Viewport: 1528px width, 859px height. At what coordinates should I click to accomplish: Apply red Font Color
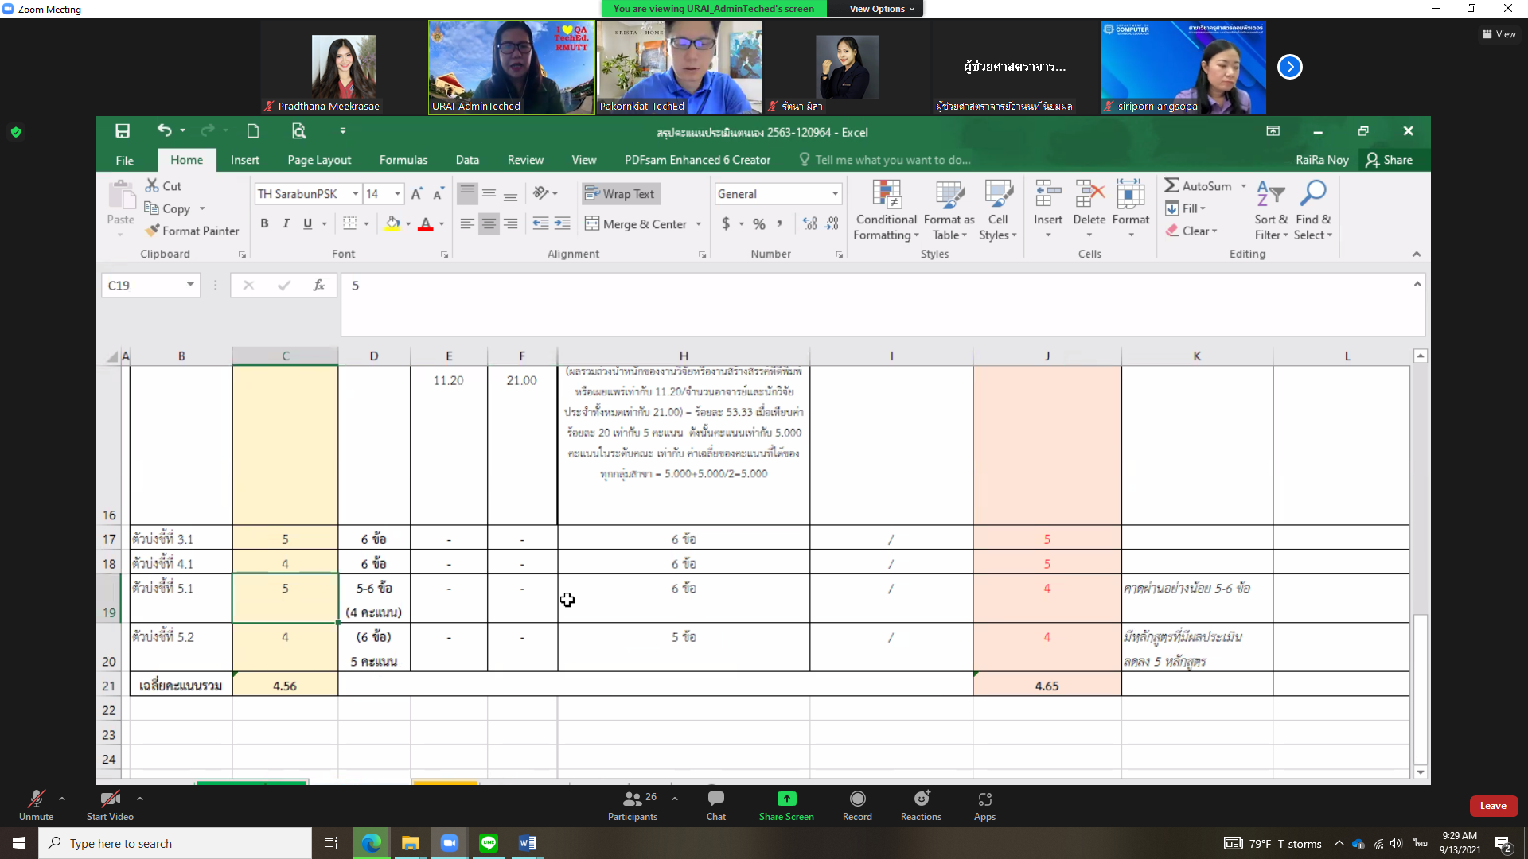coord(426,223)
